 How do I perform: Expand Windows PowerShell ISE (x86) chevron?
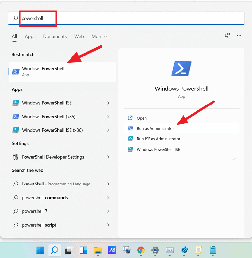[108, 130]
